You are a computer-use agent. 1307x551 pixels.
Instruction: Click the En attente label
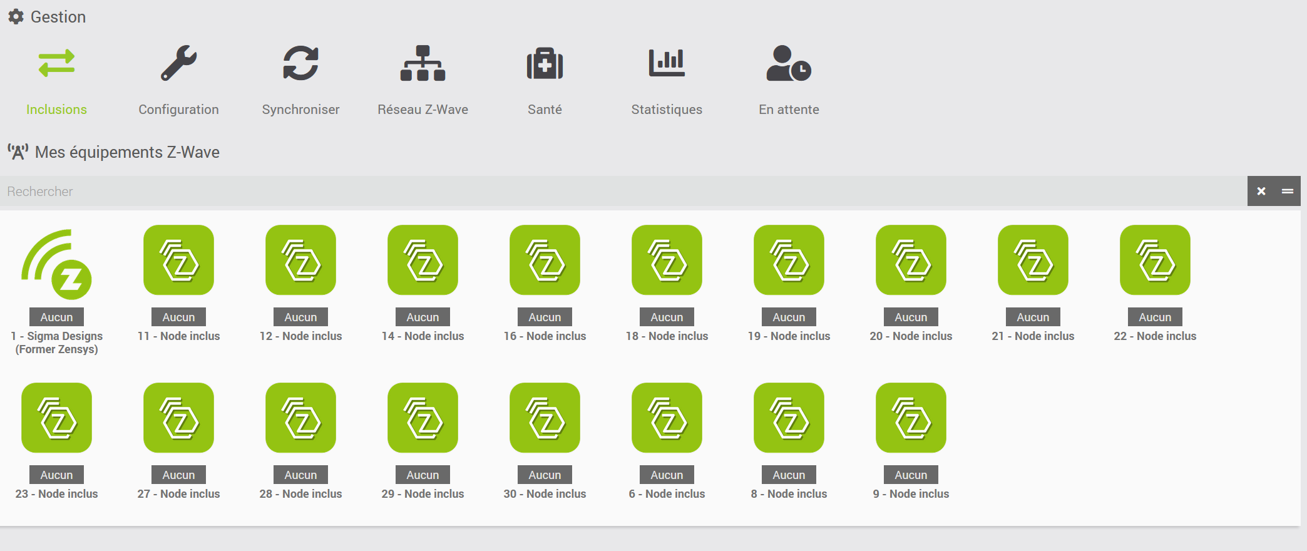pyautogui.click(x=789, y=110)
